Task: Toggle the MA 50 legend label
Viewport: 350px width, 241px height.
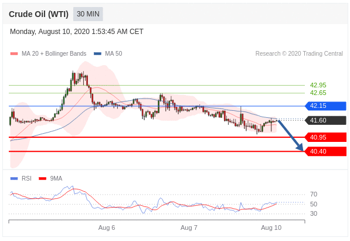Action: (x=114, y=53)
